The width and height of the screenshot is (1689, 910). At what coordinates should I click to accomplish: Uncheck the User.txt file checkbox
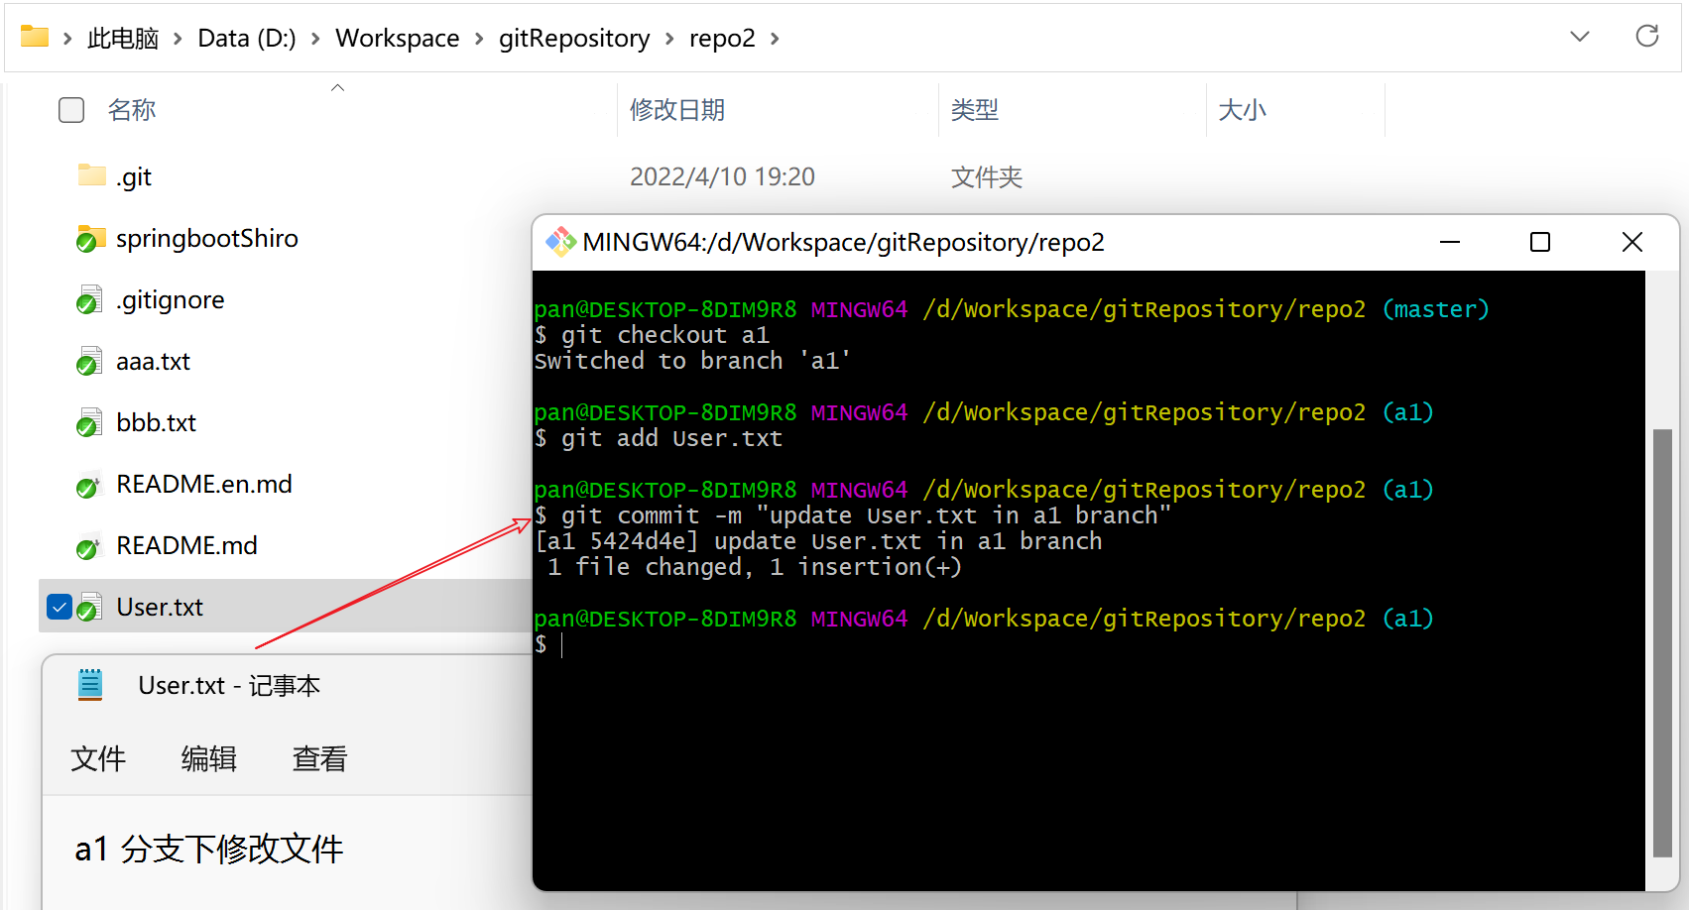60,607
